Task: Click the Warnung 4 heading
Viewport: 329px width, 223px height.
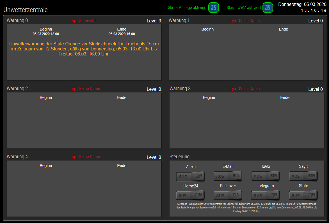Action: [x=17, y=157]
